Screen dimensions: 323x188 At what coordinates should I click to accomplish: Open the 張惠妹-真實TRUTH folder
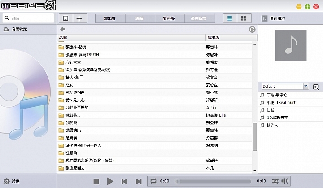click(155, 55)
